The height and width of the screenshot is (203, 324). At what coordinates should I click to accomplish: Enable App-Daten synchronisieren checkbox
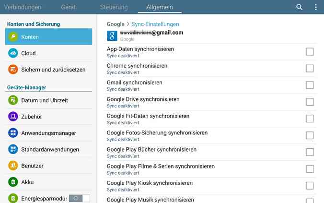click(x=310, y=52)
